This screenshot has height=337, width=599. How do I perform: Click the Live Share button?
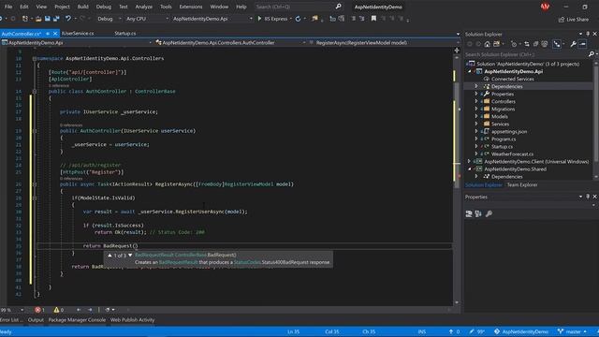574,19
